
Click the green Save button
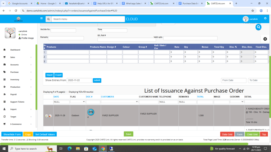click(x=128, y=134)
